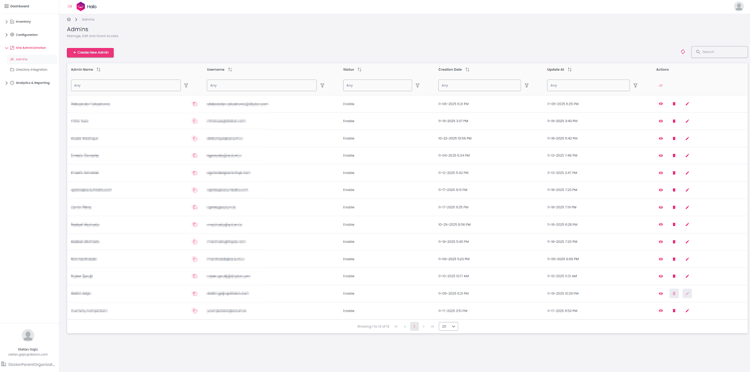The height and width of the screenshot is (372, 750).
Task: Sort the table by Status
Action: pyautogui.click(x=360, y=70)
